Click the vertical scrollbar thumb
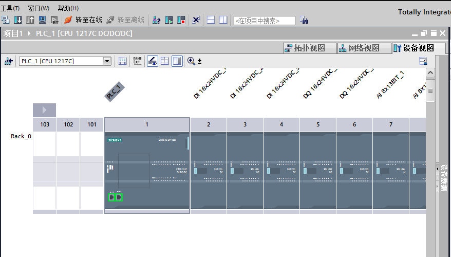This screenshot has width=451, height=257. click(x=430, y=90)
